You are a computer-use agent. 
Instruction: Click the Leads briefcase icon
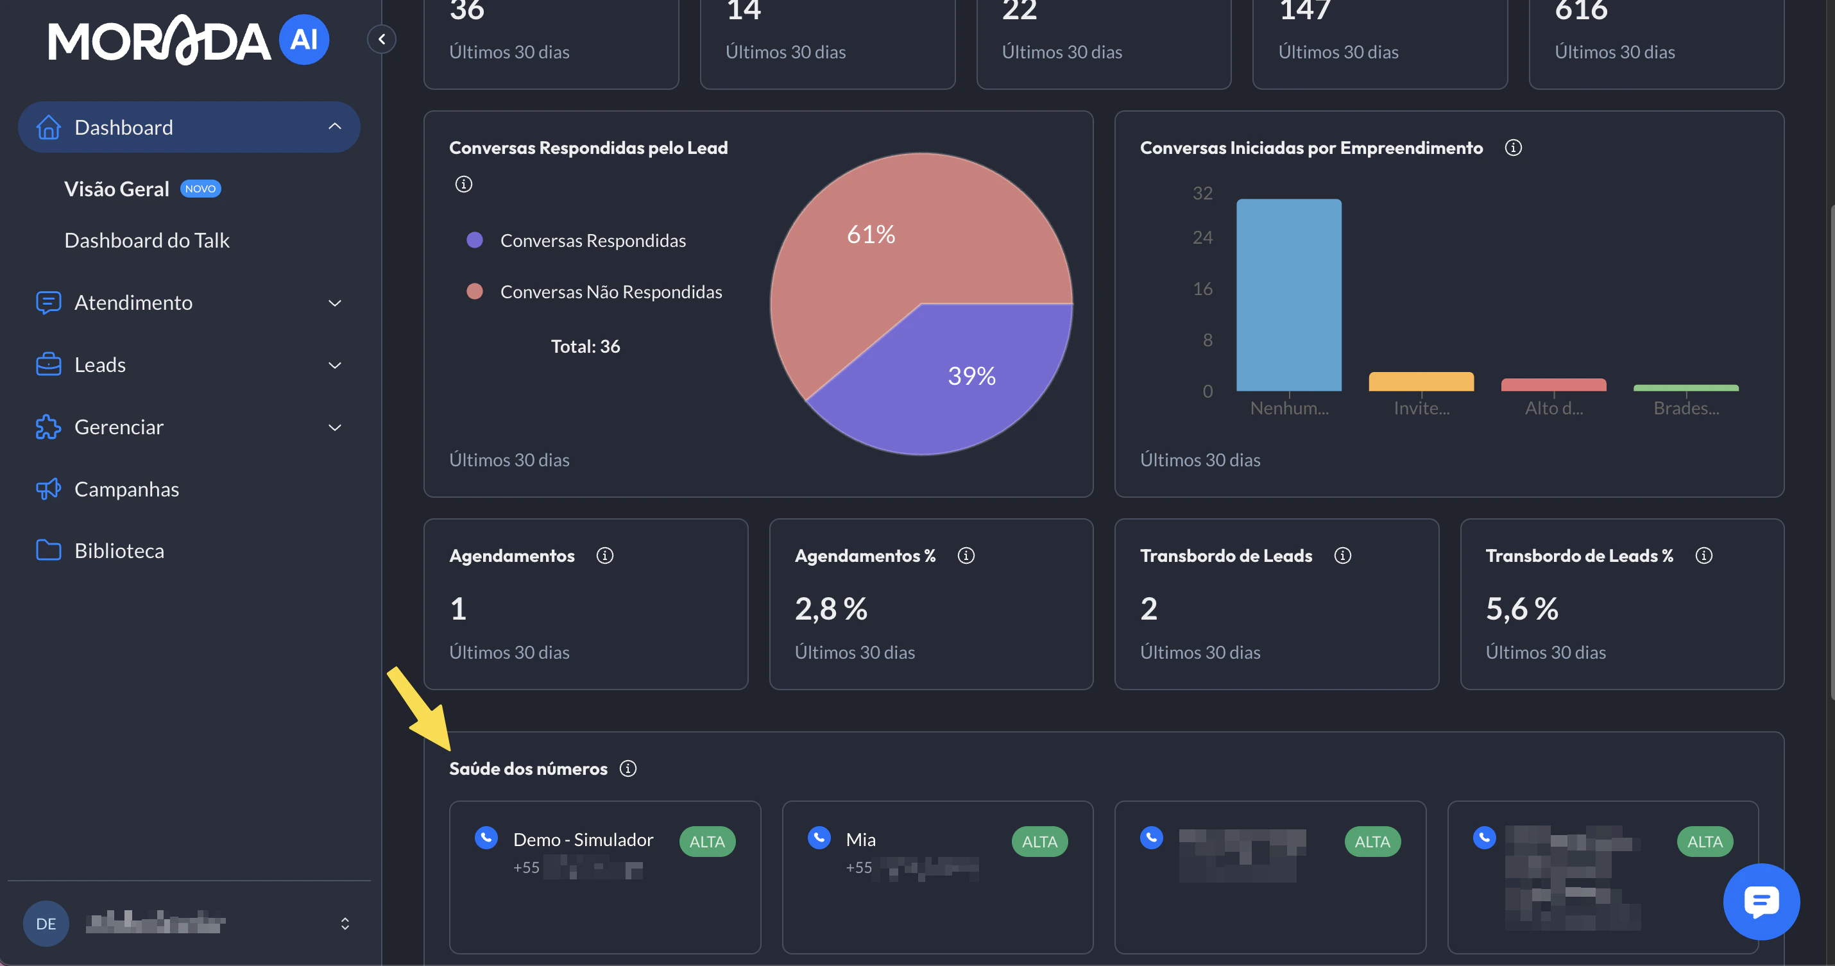(x=47, y=364)
